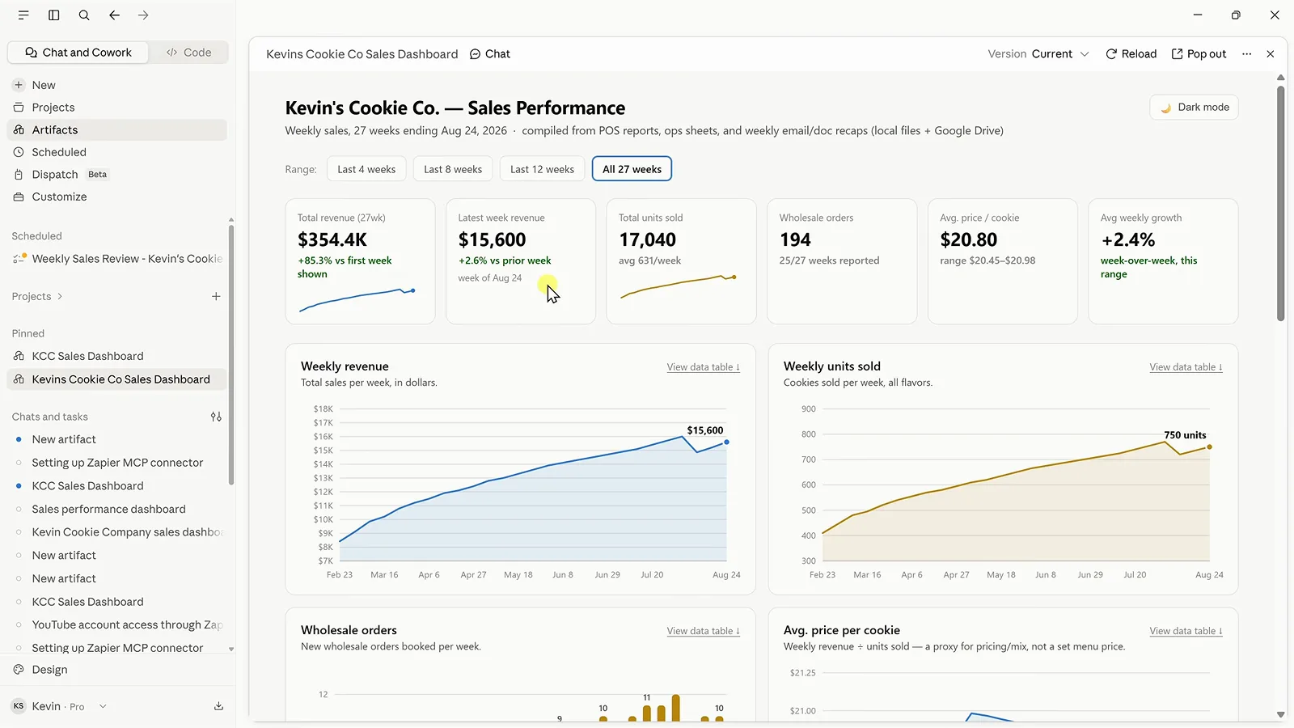Select Artifacts in the sidebar
1294x728 pixels.
(x=116, y=129)
